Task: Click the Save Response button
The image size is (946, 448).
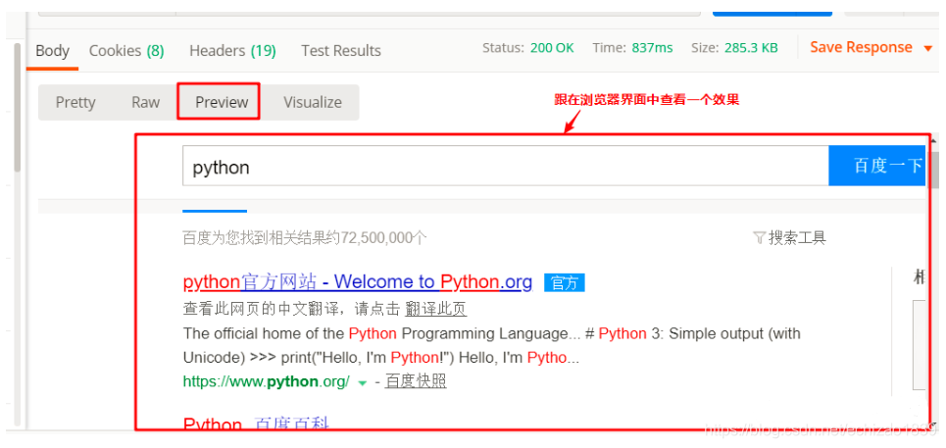Action: point(861,48)
